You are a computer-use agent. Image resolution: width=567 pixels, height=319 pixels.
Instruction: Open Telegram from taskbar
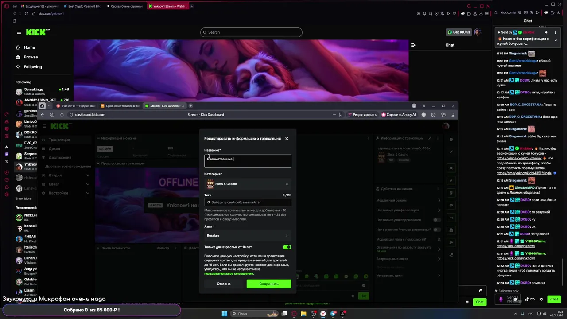tap(333, 314)
